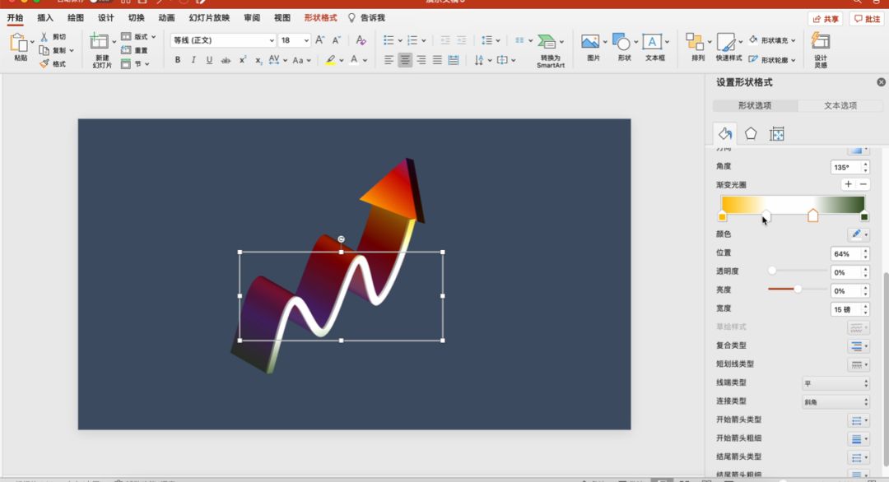889x482 pixels.
Task: Open Design Ideas
Action: pos(821,50)
